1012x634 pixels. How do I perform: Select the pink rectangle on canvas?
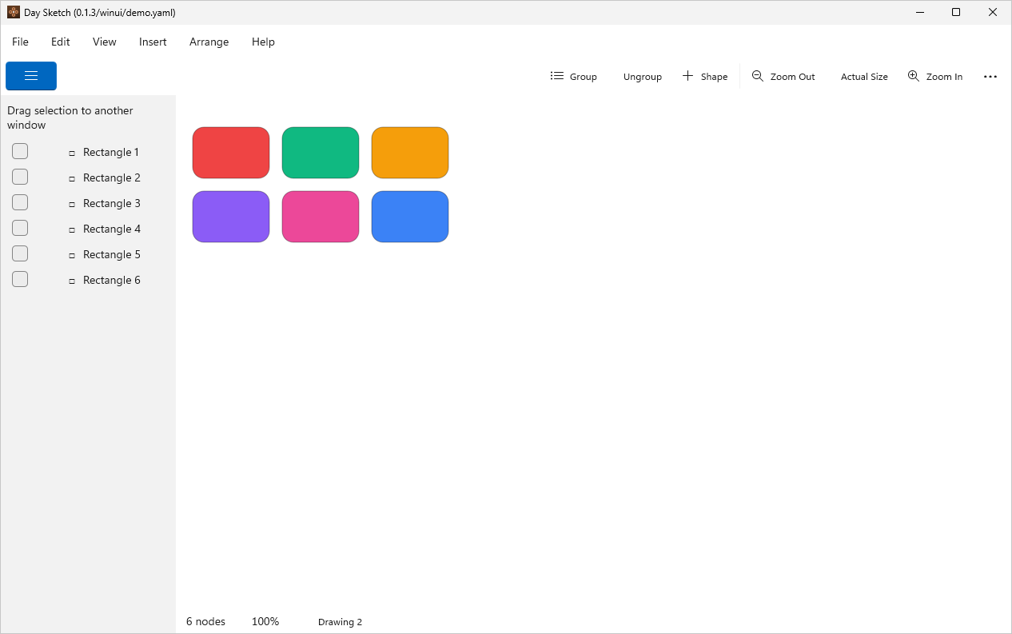pyautogui.click(x=321, y=217)
